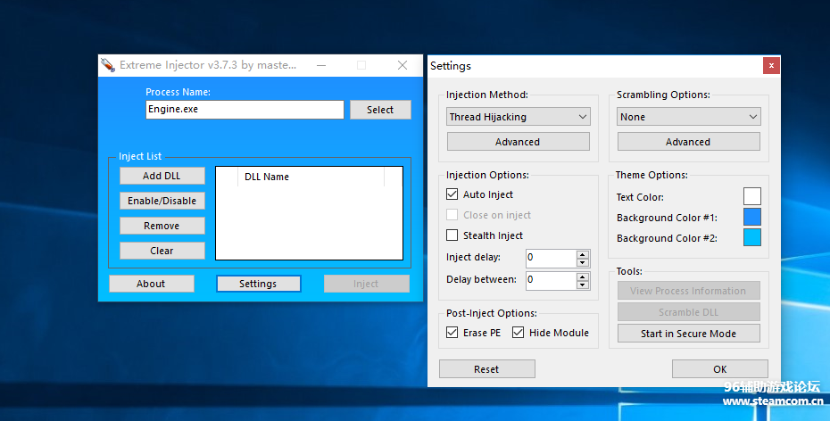Increase the Inject delay value
The height and width of the screenshot is (421, 830).
pyautogui.click(x=583, y=254)
